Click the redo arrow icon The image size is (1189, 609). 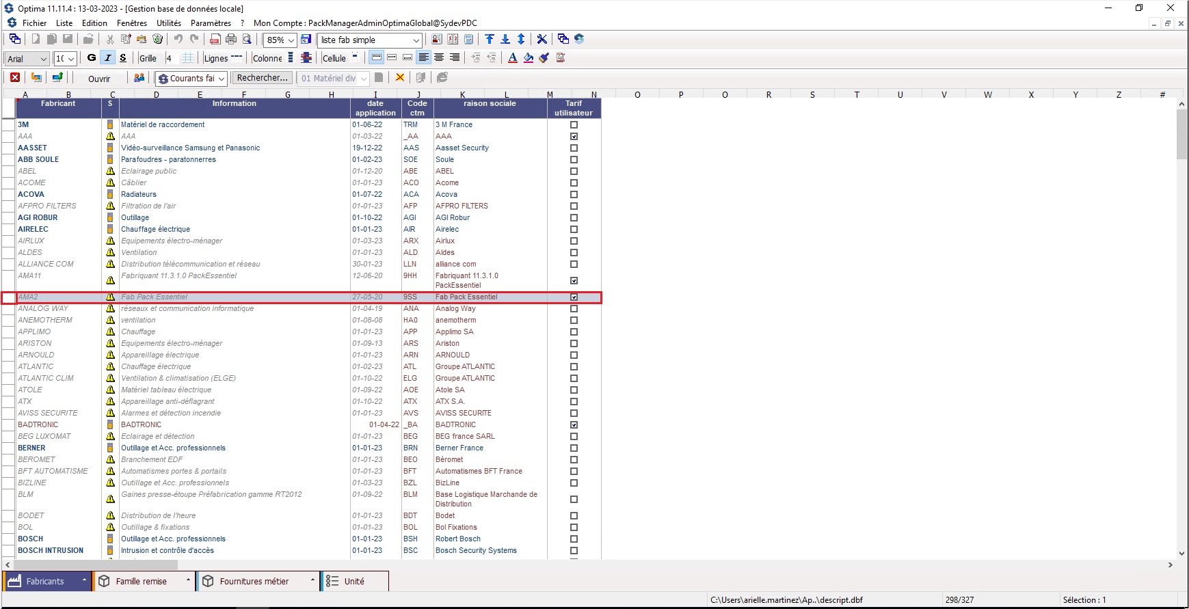point(194,40)
